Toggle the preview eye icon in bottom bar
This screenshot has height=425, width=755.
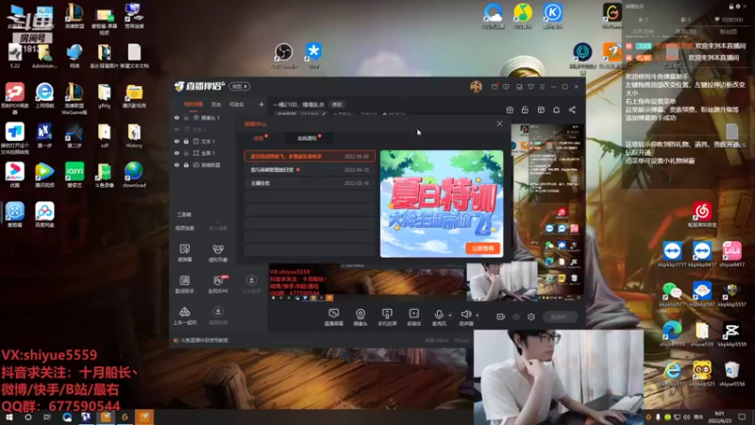tap(516, 317)
